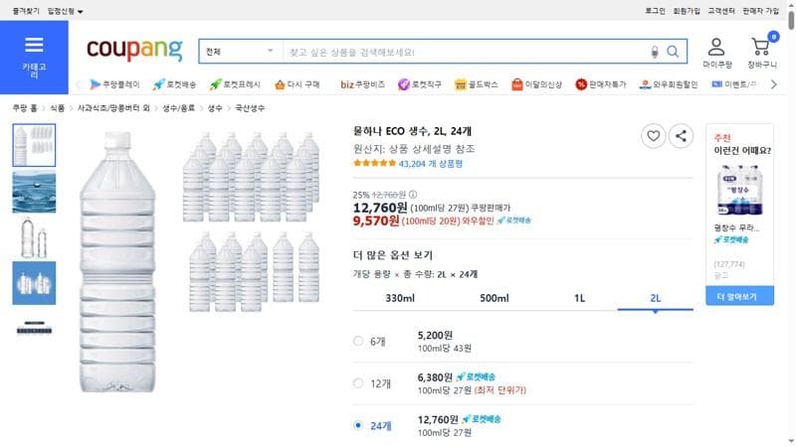This screenshot has width=796, height=447.
Task: Click the 쿠팡 홈 breadcrumb
Action: click(25, 108)
